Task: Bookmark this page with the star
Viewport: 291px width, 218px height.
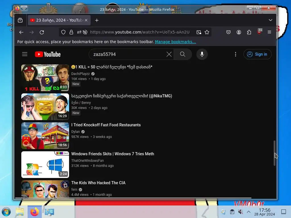Action: 207,32
